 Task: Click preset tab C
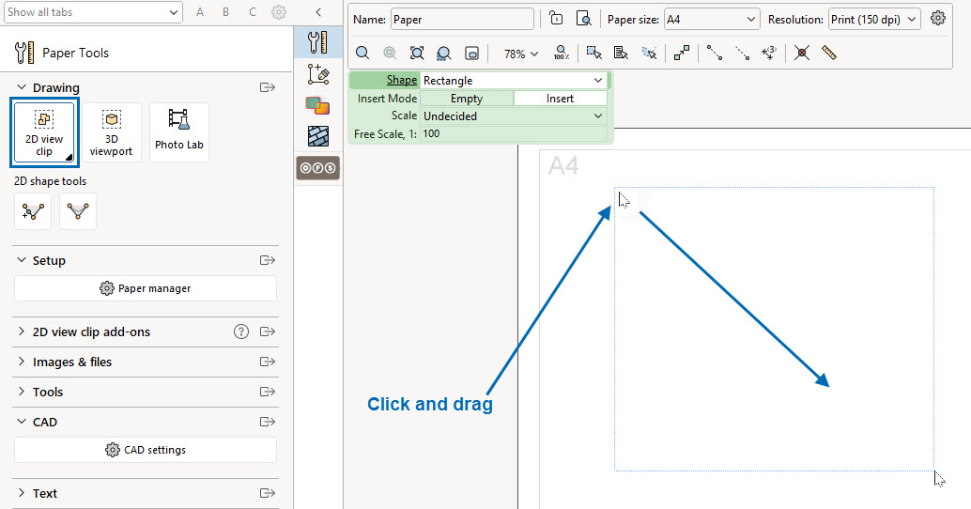coord(253,12)
